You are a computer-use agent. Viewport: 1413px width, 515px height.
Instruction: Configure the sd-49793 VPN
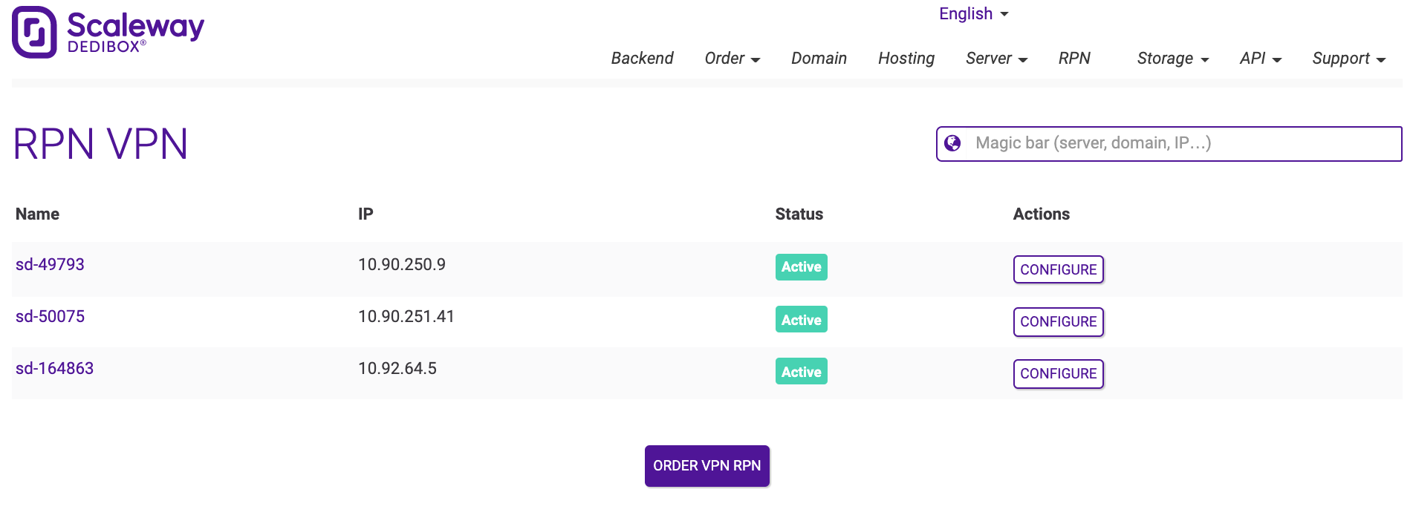click(1058, 269)
